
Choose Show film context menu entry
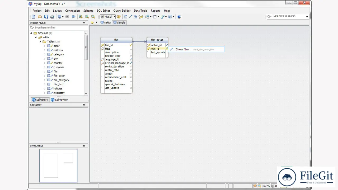coord(196,49)
